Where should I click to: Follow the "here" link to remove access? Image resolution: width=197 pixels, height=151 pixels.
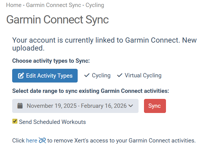32,140
